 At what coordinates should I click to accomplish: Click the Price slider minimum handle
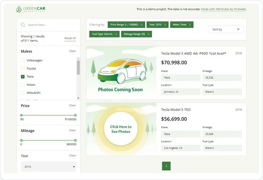tap(21, 115)
